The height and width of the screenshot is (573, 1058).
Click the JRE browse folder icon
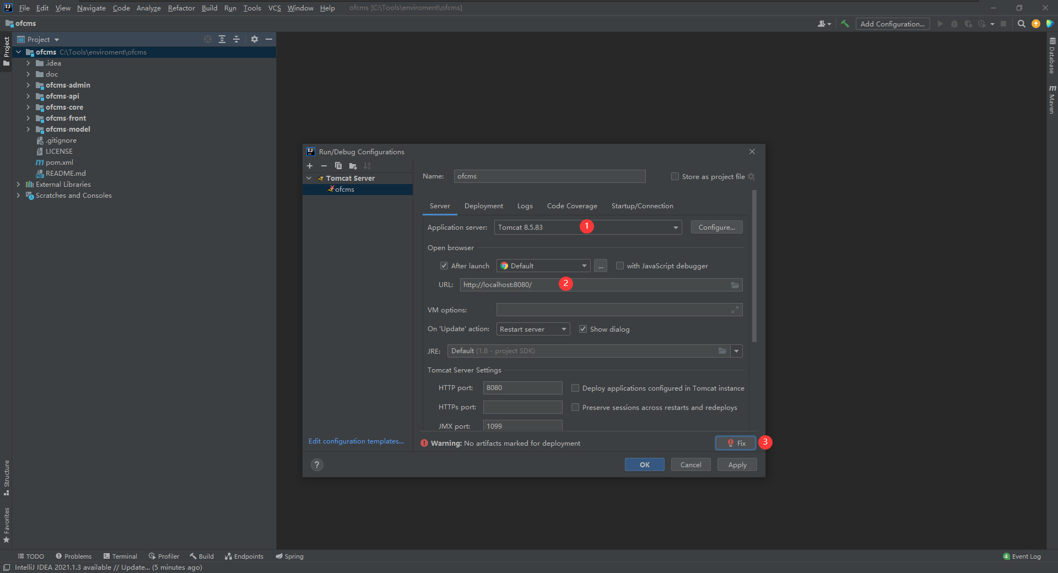click(722, 351)
